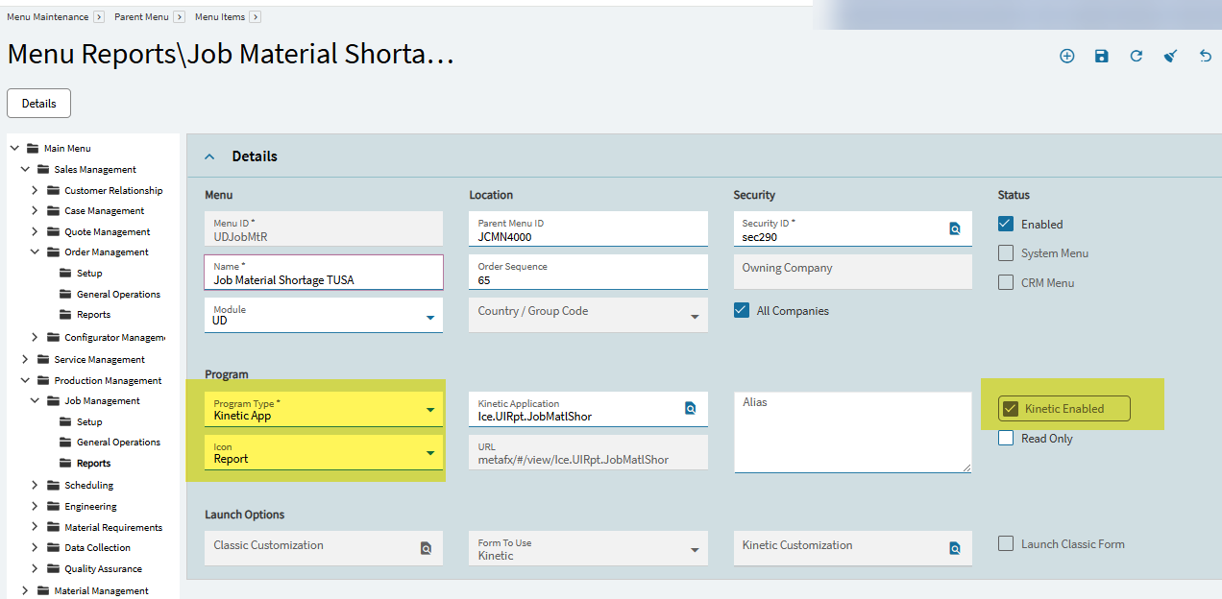The height and width of the screenshot is (599, 1222).
Task: Click the Parent Menu breadcrumb
Action: pyautogui.click(x=141, y=17)
